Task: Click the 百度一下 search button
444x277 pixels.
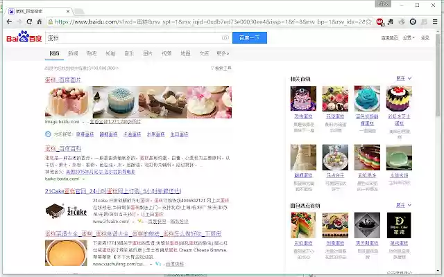Action: coord(250,37)
